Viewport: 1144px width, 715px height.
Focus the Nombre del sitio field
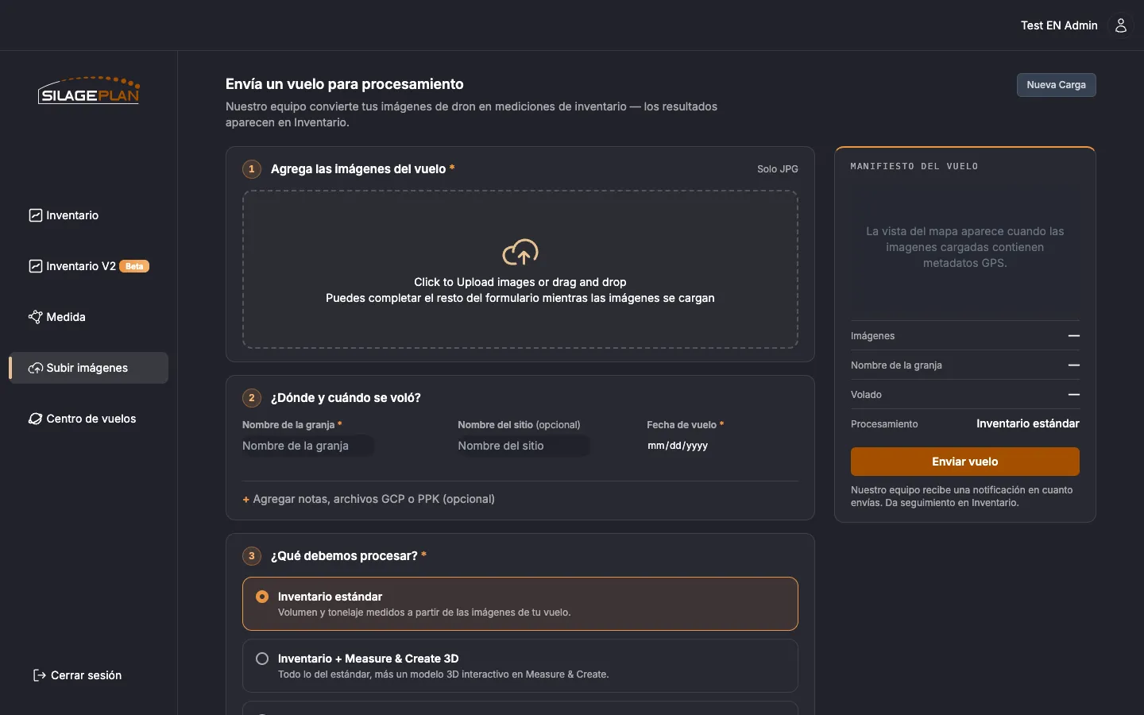524,446
